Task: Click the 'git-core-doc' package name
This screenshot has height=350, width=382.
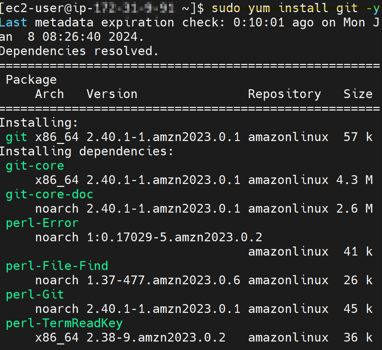Action: pos(50,195)
